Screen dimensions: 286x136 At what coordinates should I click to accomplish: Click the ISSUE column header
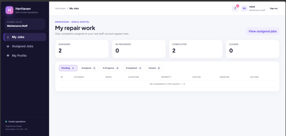tap(109, 77)
